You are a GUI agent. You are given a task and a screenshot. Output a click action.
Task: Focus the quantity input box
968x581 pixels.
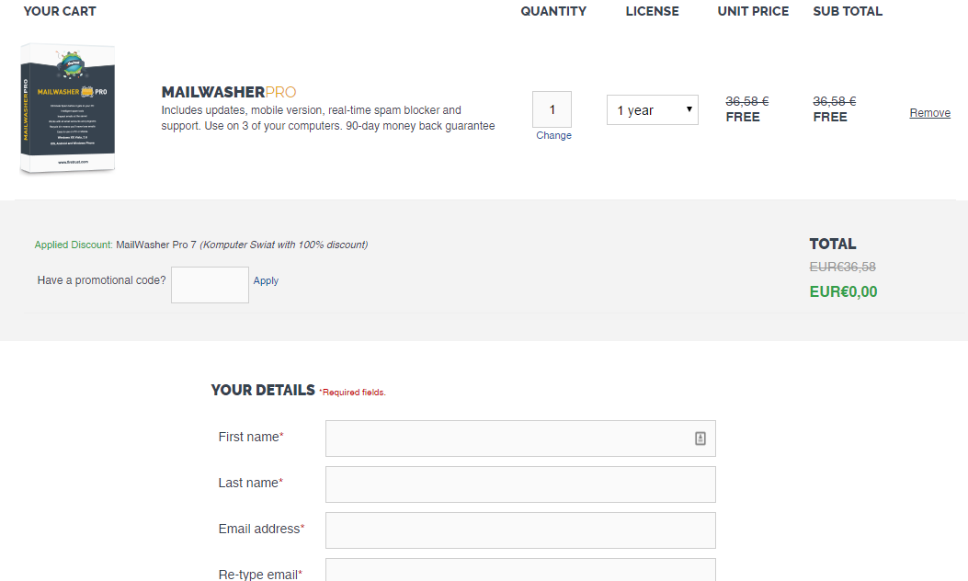pos(552,109)
